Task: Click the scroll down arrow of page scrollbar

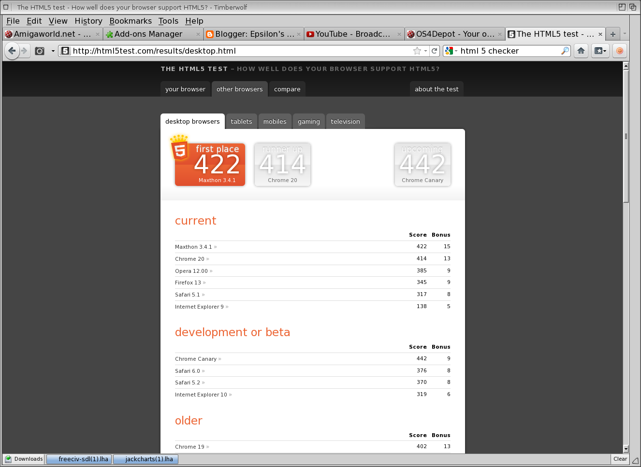Action: click(x=626, y=449)
